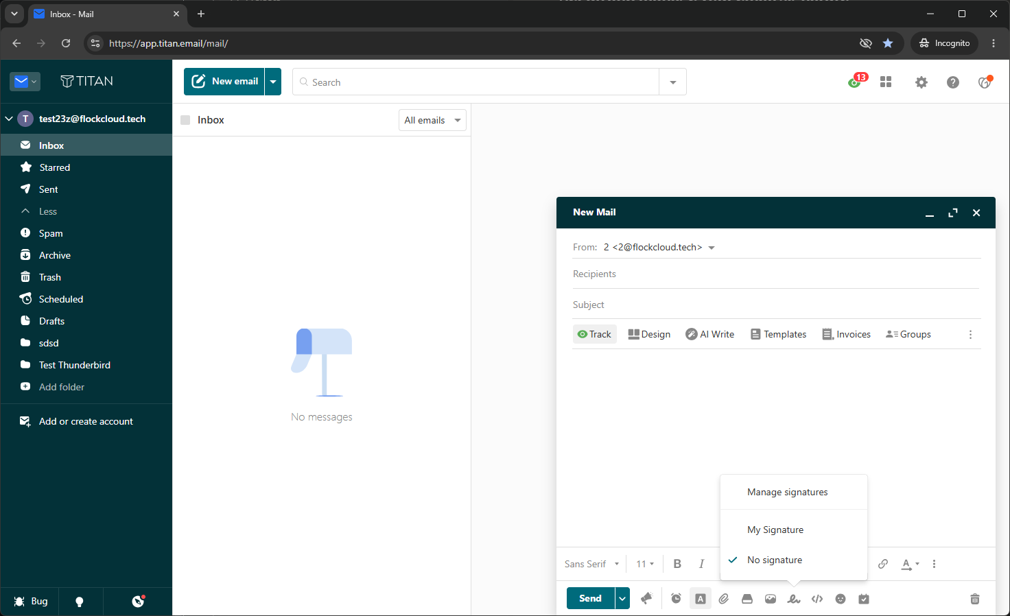This screenshot has height=616, width=1010.
Task: Open the All emails filter dropdown
Action: (432, 120)
